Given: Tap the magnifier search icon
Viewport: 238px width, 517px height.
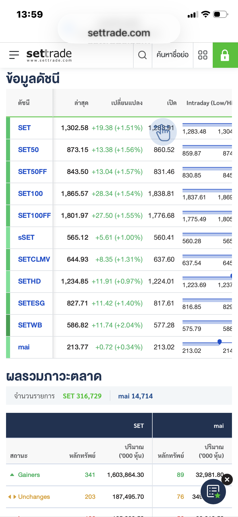Looking at the screenshot, I should (143, 55).
